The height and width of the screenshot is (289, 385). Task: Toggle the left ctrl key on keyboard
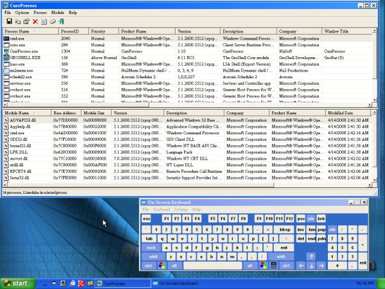pyautogui.click(x=149, y=266)
